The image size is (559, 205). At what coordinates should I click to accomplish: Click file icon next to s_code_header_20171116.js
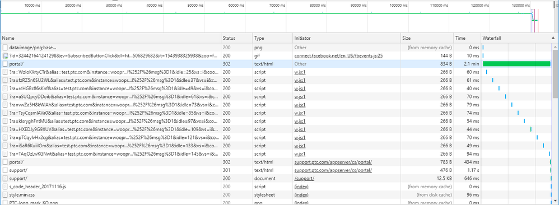[5, 187]
